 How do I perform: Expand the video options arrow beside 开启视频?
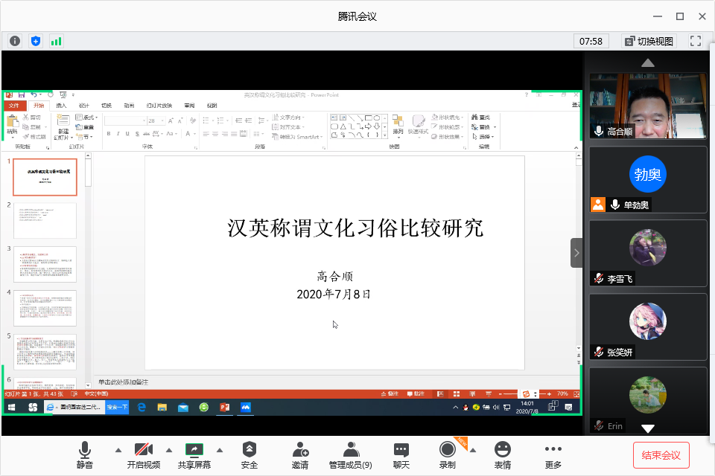click(168, 450)
